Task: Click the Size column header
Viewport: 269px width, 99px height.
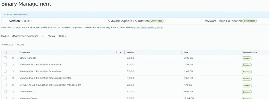Action: click(x=186, y=52)
